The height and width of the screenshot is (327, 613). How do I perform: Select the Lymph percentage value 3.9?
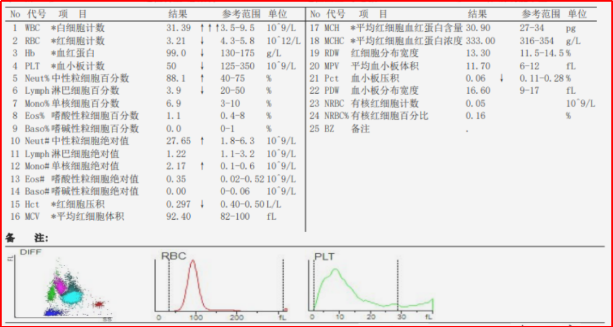pyautogui.click(x=174, y=91)
